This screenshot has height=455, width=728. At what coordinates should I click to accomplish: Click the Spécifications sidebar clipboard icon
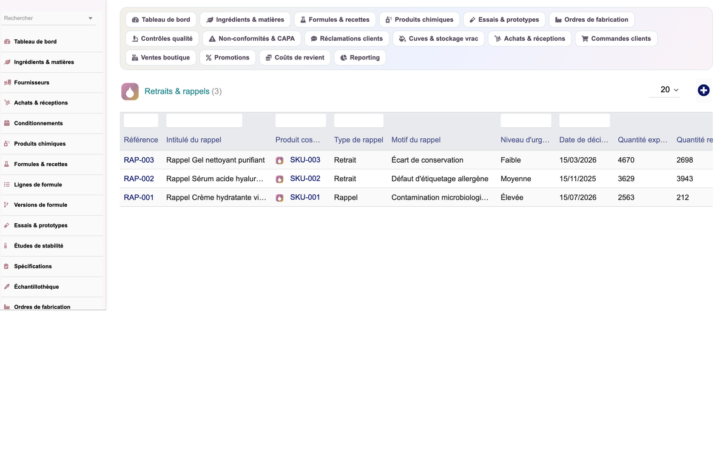coord(7,266)
